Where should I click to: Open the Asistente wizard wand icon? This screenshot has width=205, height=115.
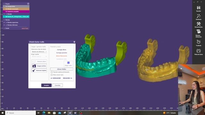click(x=199, y=16)
